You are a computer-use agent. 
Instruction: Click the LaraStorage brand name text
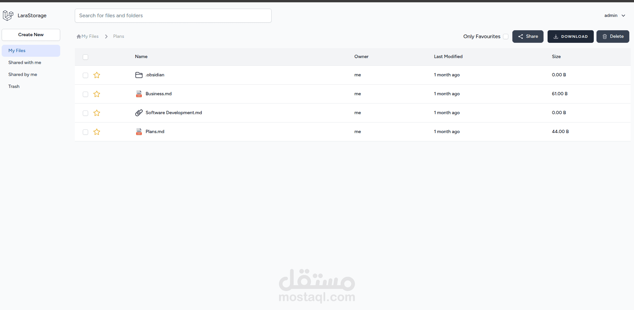[32, 16]
